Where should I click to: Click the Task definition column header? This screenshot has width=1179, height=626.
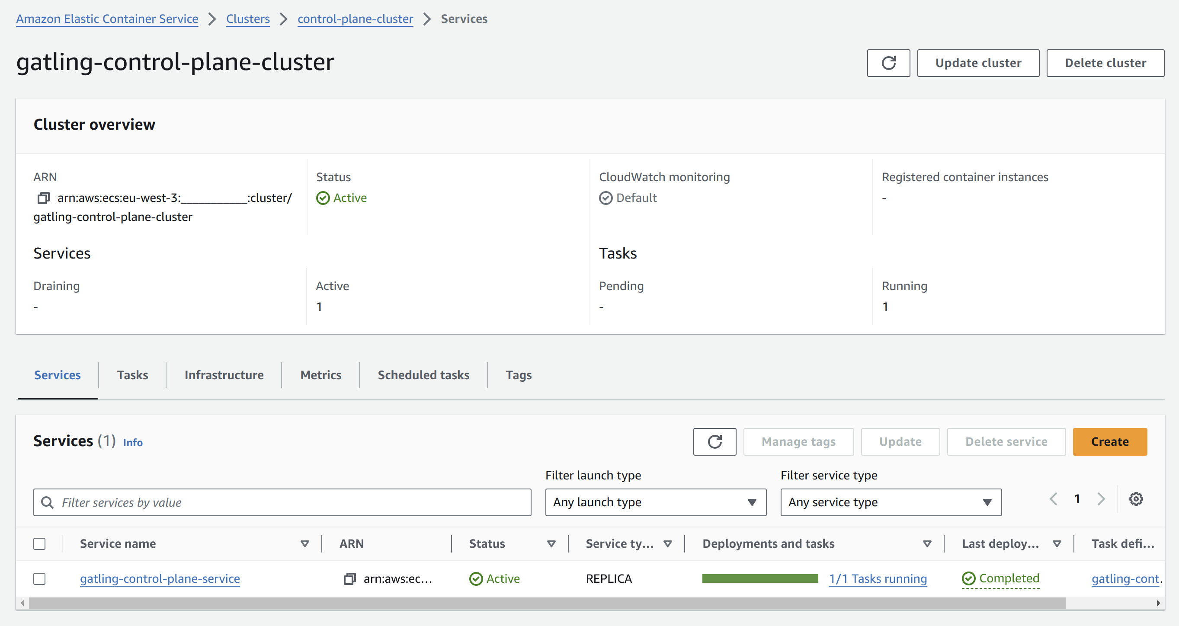point(1123,543)
